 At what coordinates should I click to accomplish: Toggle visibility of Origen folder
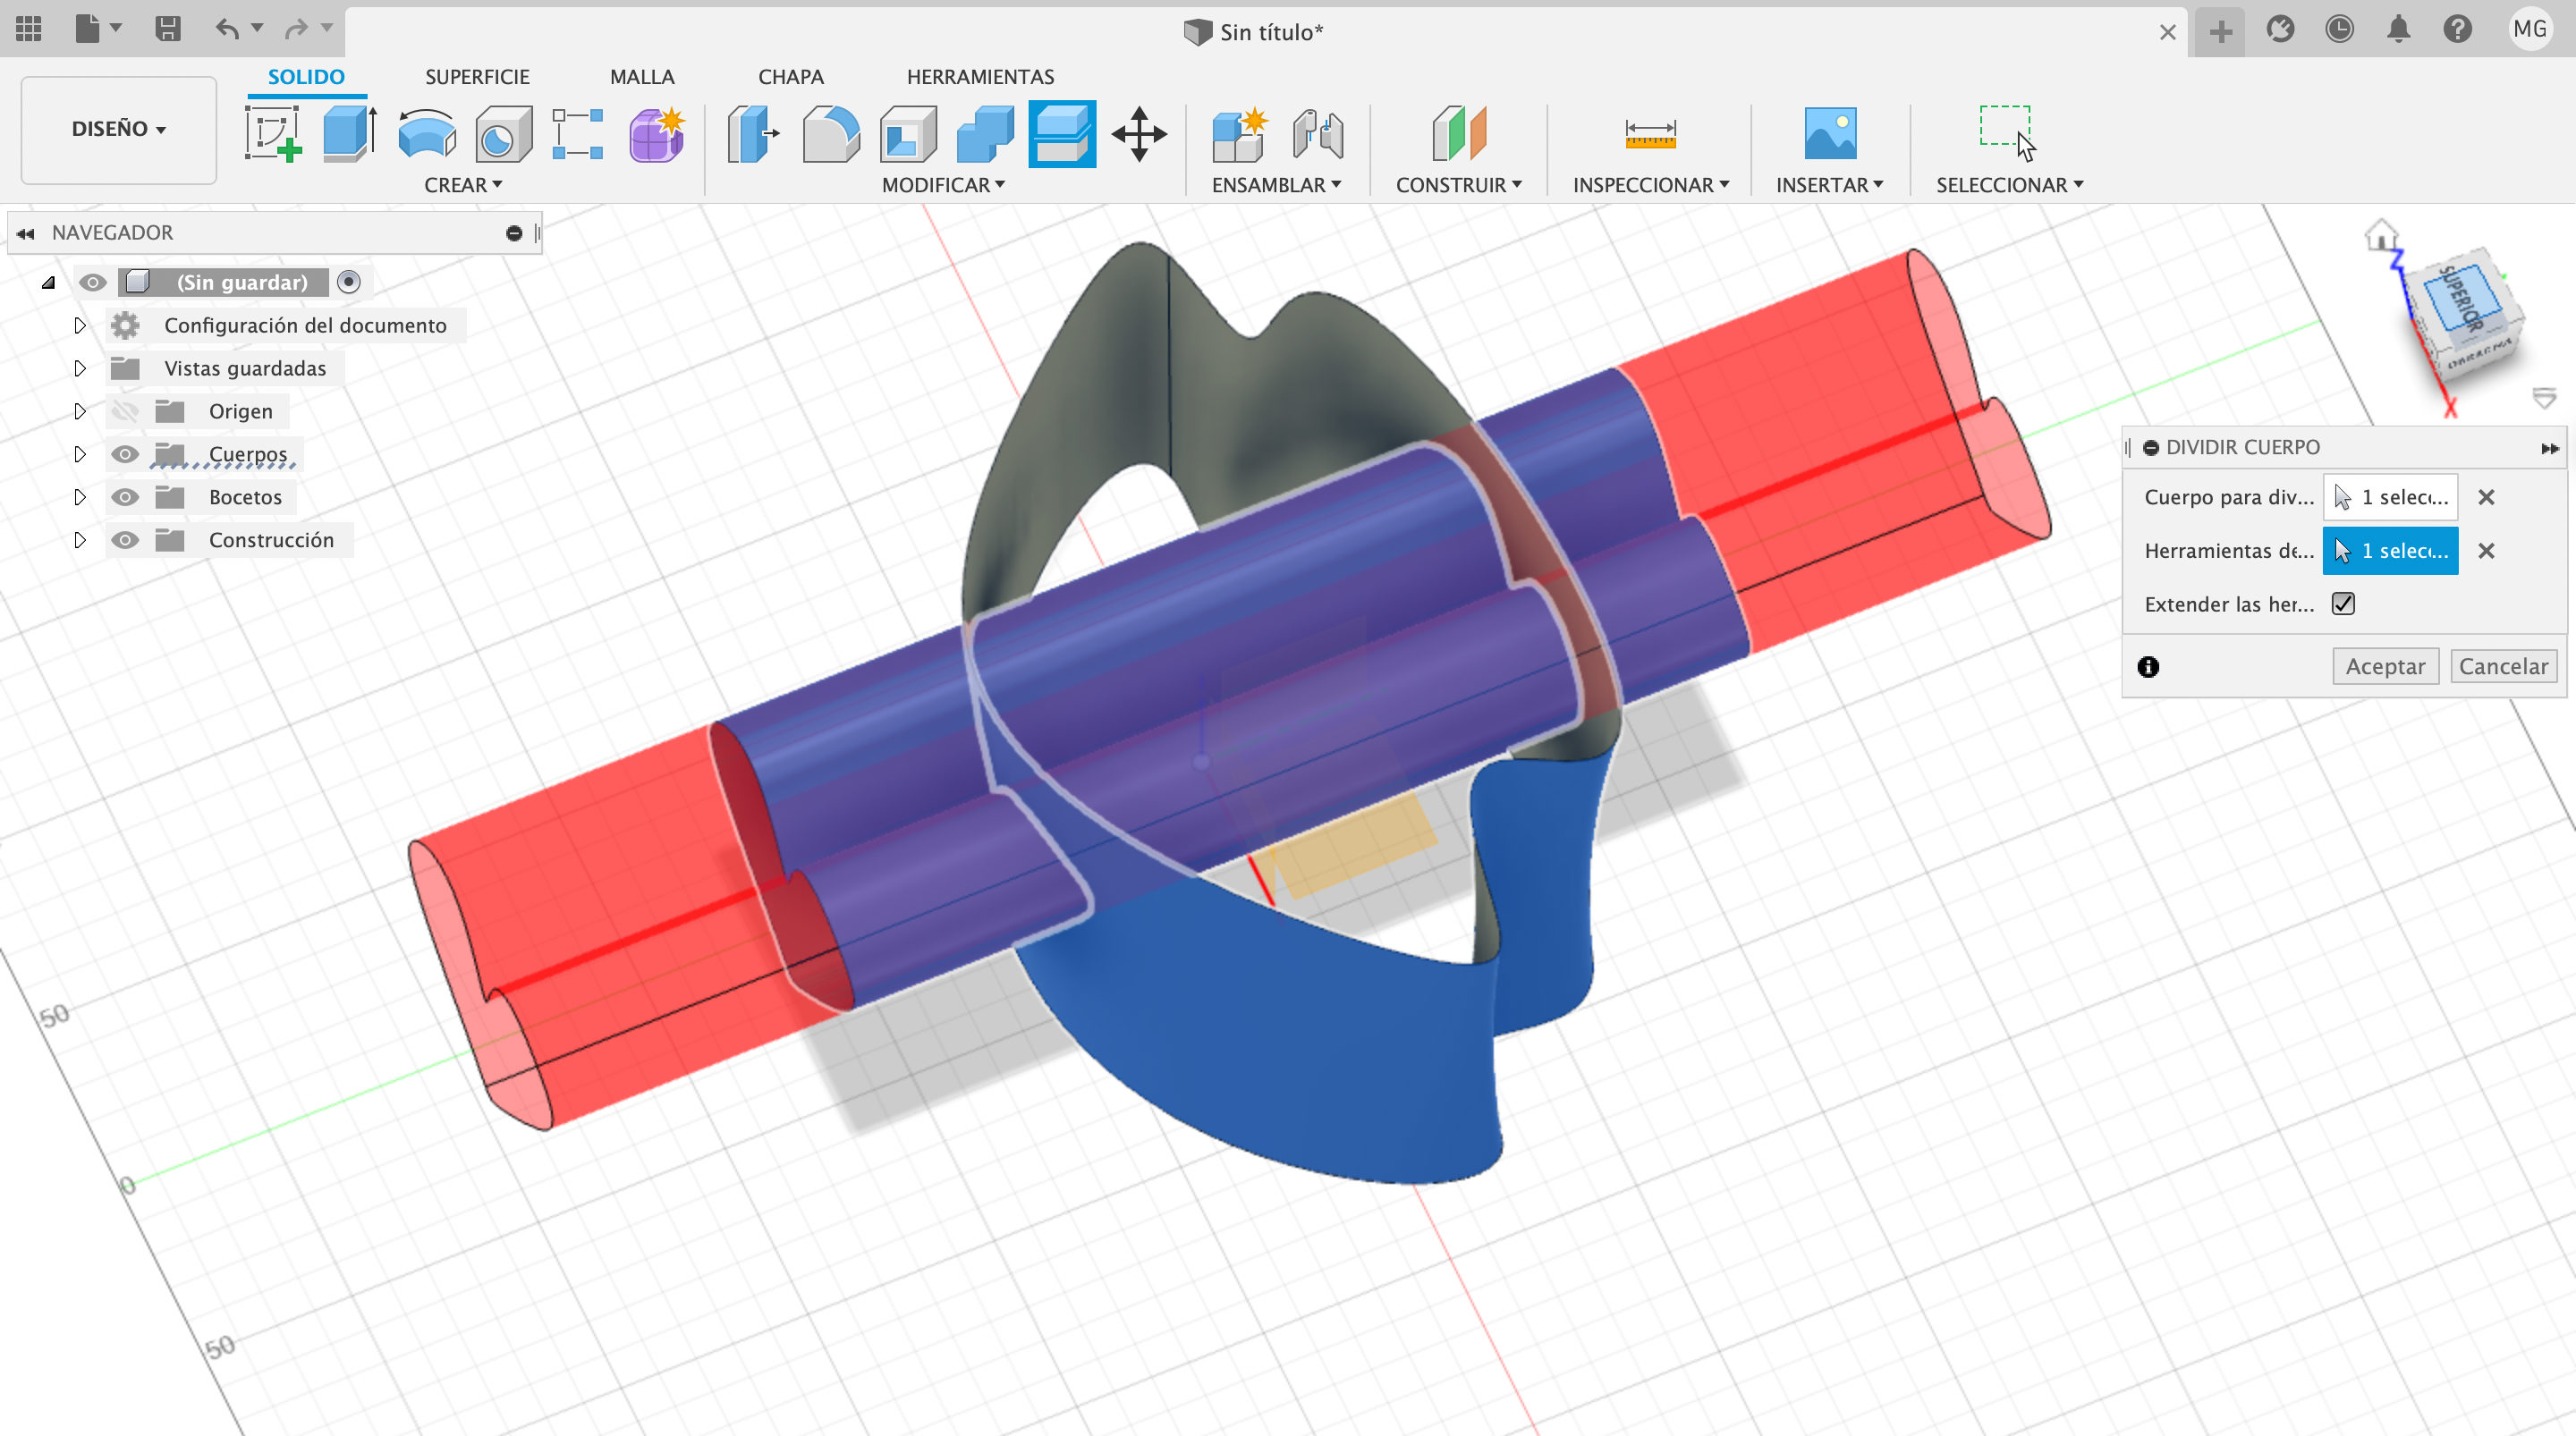pyautogui.click(x=124, y=411)
